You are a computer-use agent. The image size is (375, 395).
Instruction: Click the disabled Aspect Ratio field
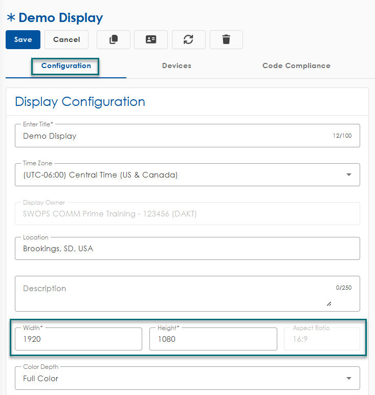[322, 339]
